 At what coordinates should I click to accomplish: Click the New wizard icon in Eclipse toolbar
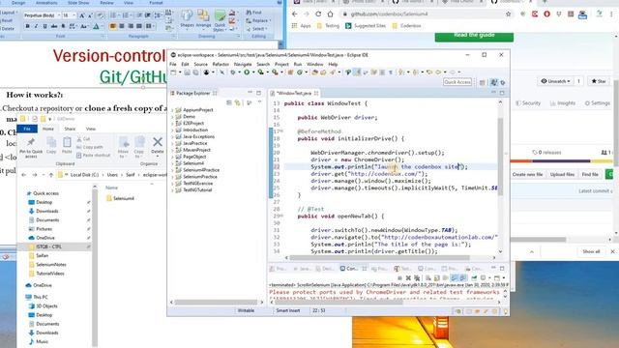point(174,72)
